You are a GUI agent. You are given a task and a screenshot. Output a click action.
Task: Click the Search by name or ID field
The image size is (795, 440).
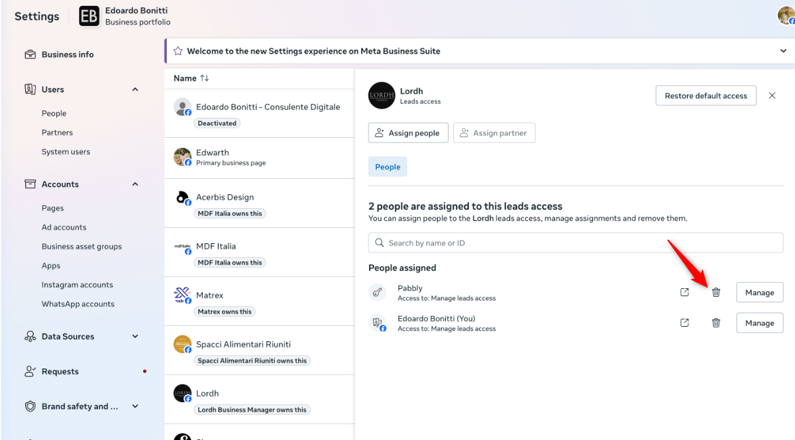pyautogui.click(x=575, y=243)
